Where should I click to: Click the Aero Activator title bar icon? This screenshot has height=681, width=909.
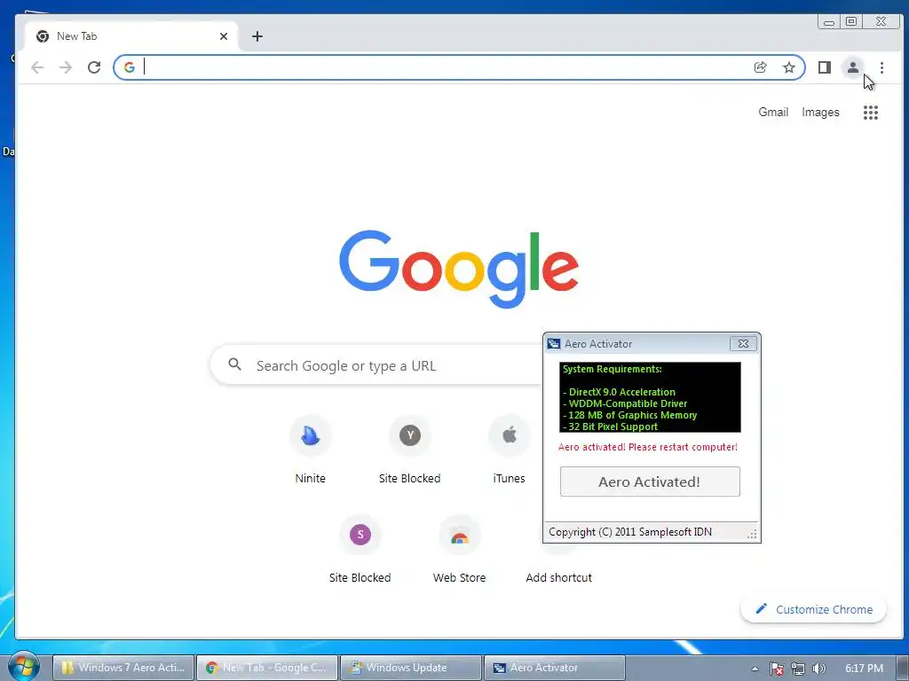554,344
